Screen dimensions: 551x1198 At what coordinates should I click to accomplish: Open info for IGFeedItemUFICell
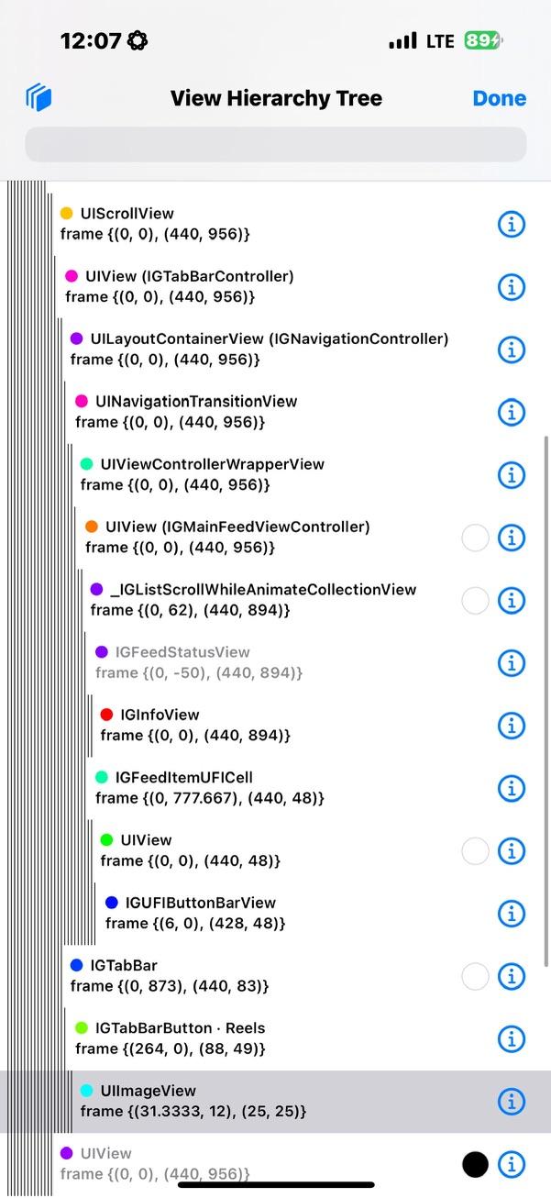tap(512, 788)
